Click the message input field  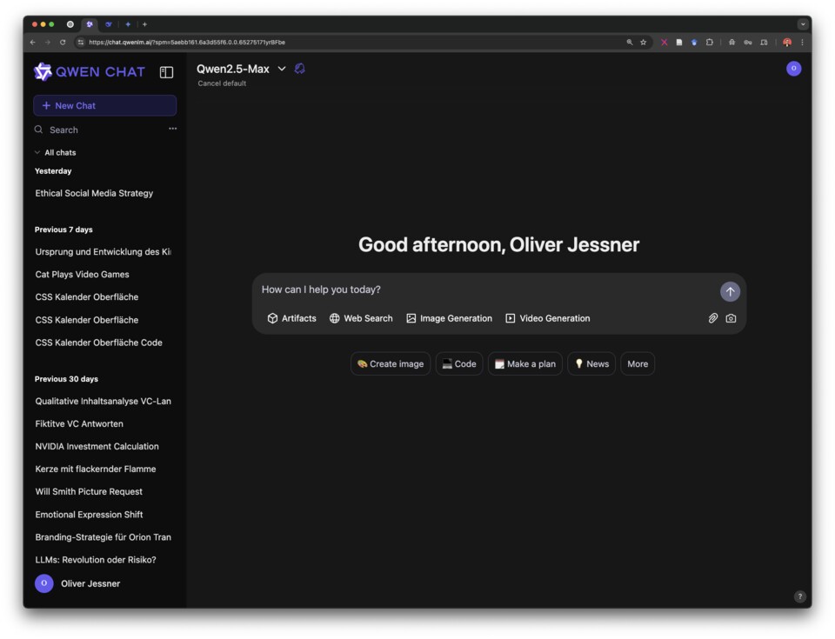(x=435, y=289)
